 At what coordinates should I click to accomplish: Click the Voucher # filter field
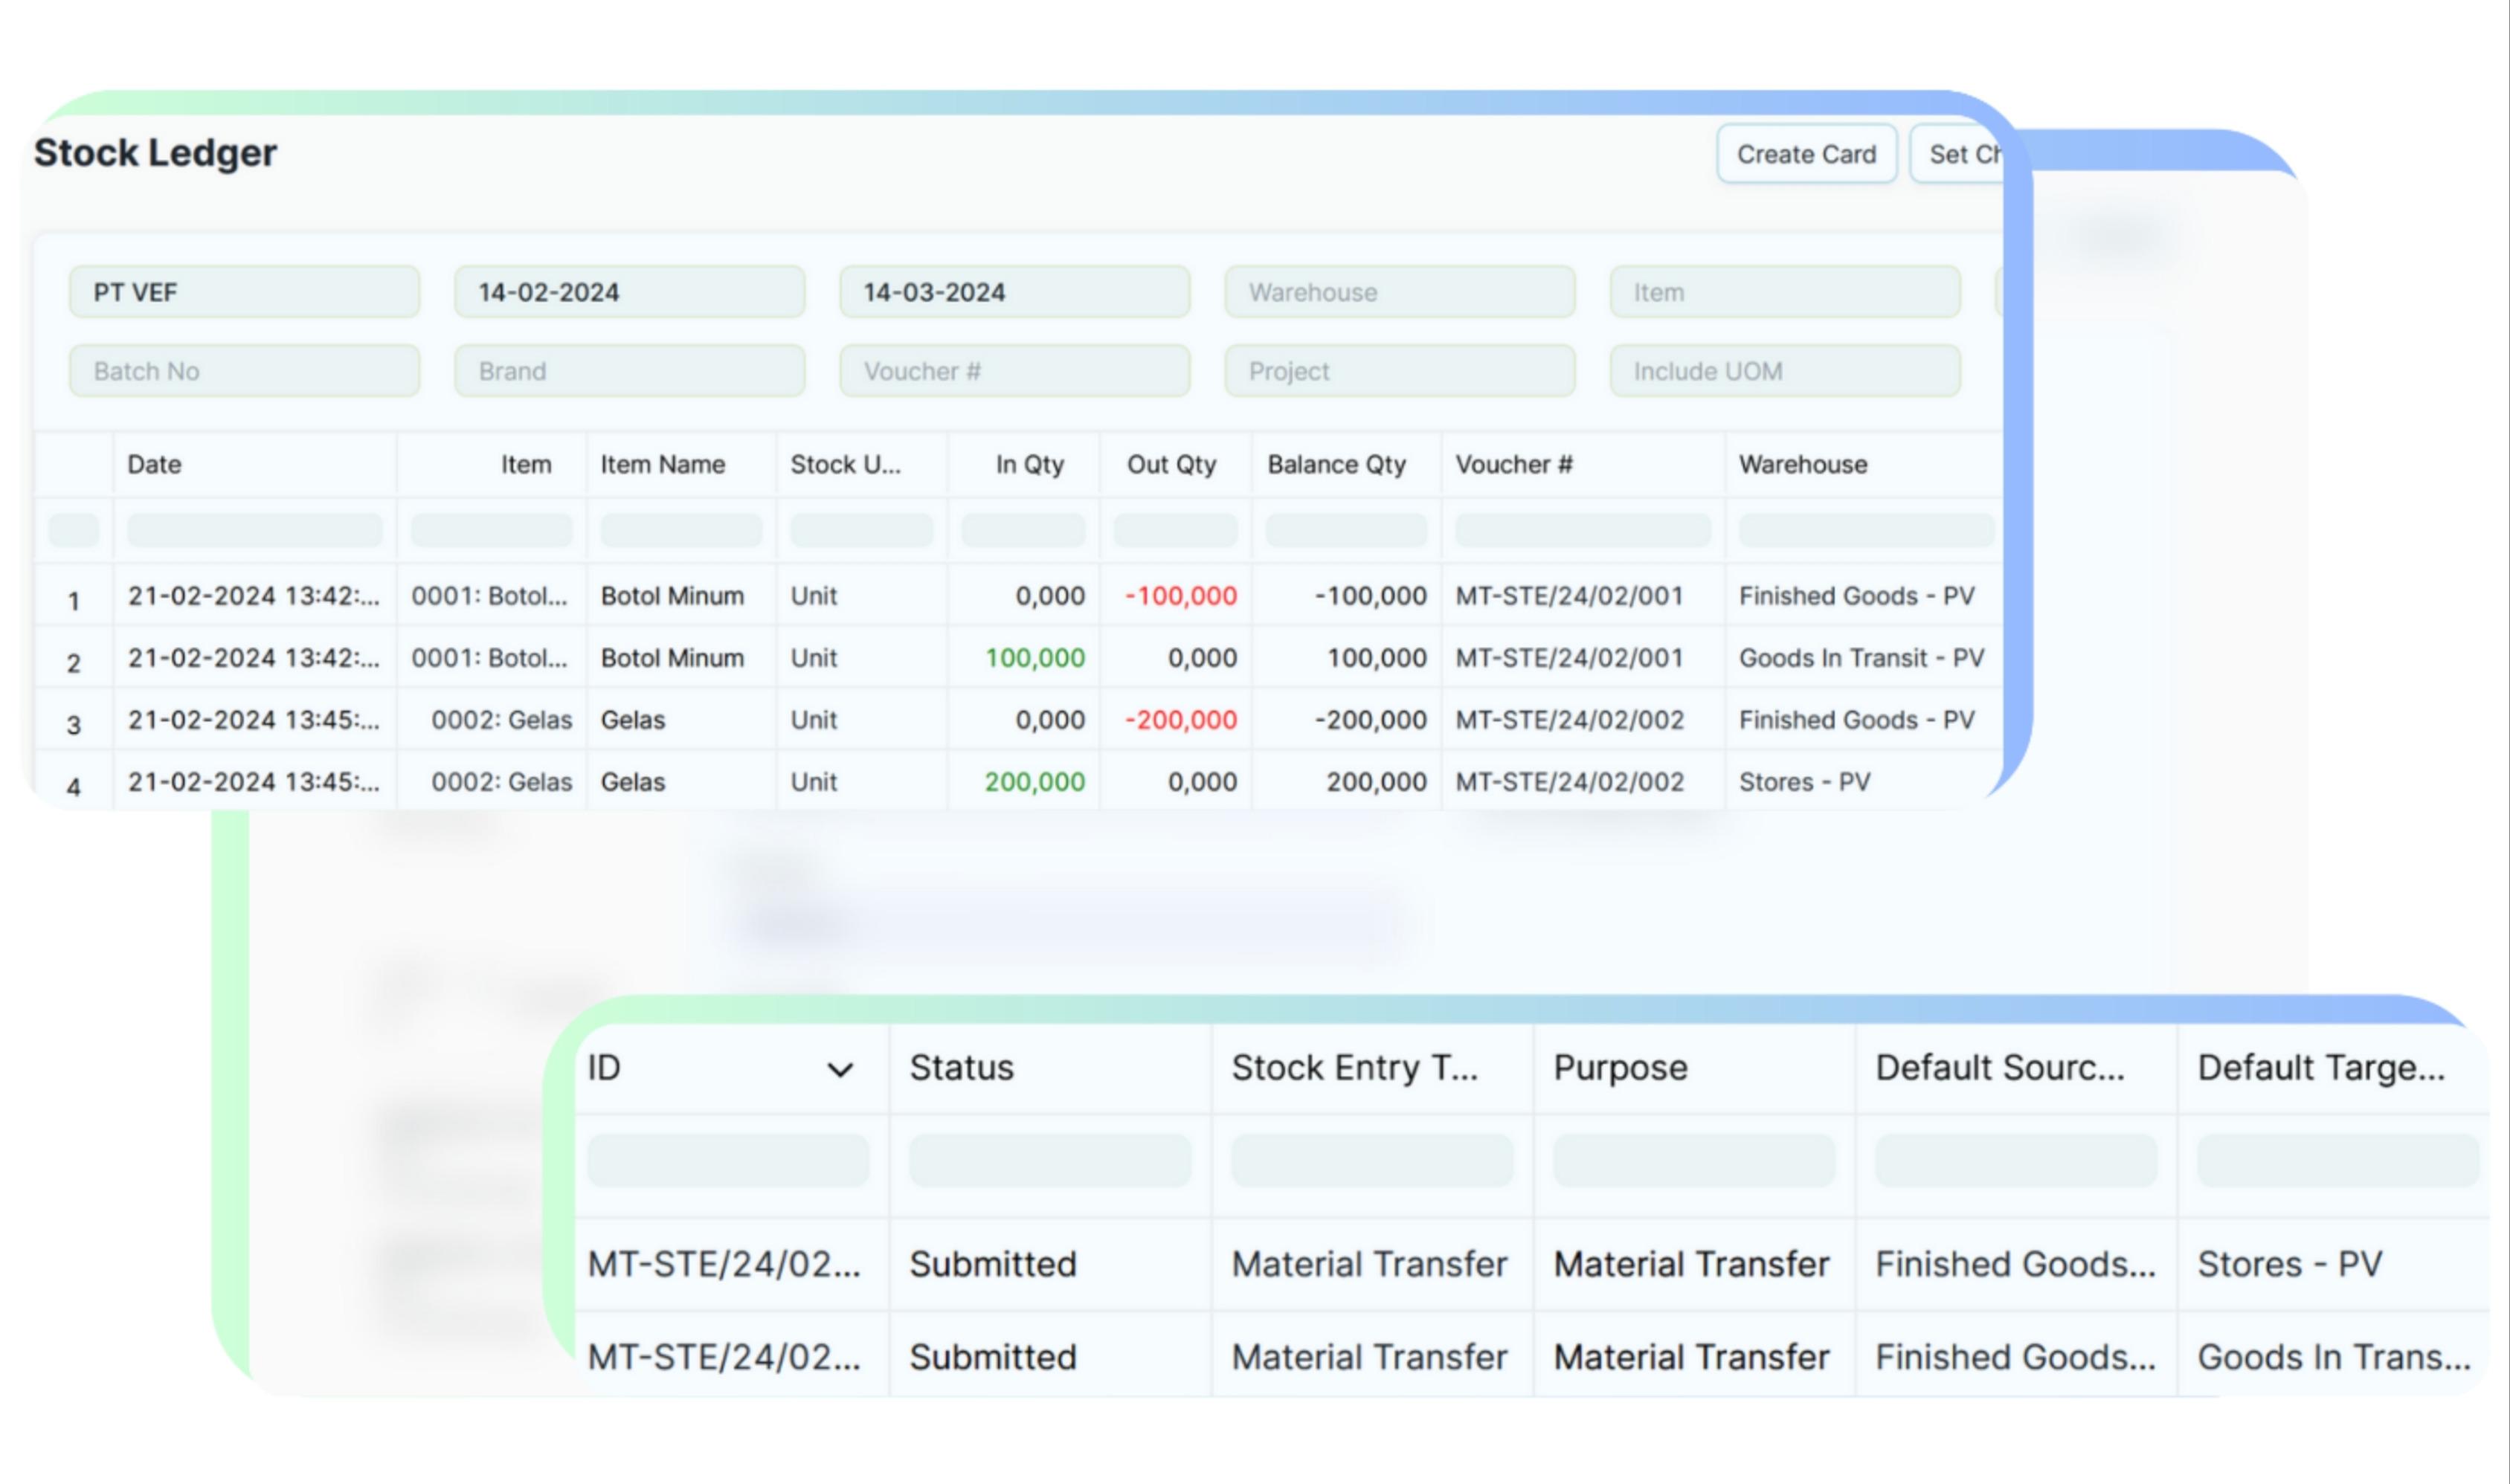pos(1014,371)
